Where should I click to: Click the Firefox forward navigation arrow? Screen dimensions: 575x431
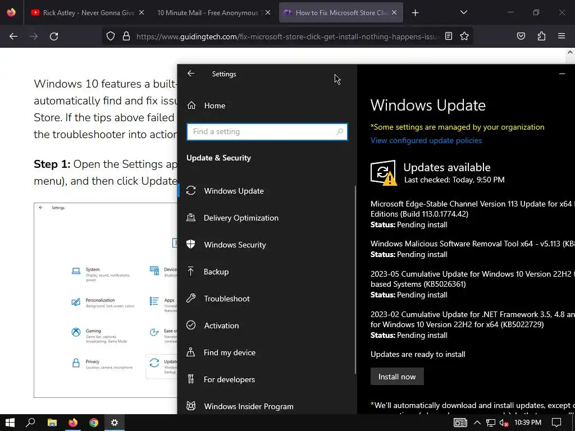click(x=34, y=36)
